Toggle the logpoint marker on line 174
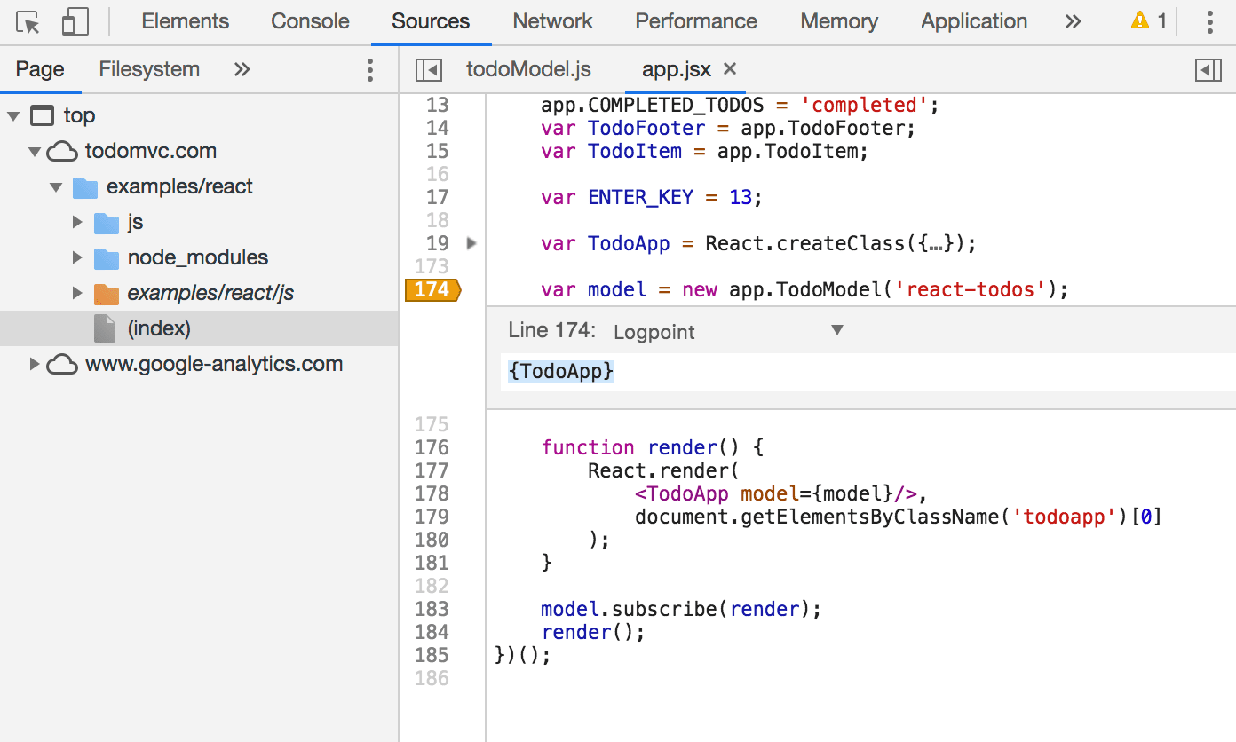The height and width of the screenshot is (742, 1236). point(433,289)
